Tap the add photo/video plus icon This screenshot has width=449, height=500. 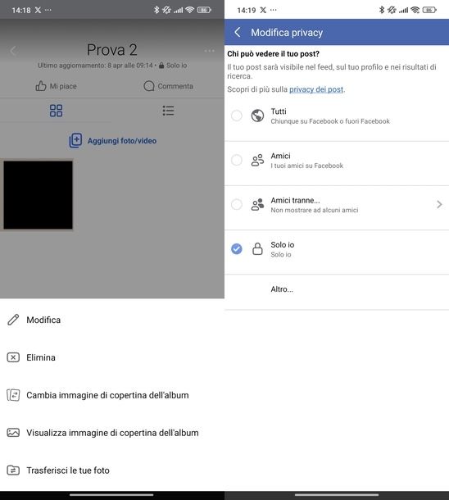[75, 141]
